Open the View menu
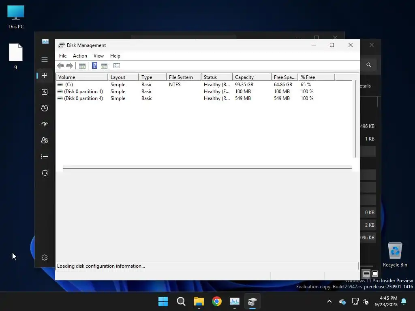This screenshot has width=415, height=311. tap(98, 56)
